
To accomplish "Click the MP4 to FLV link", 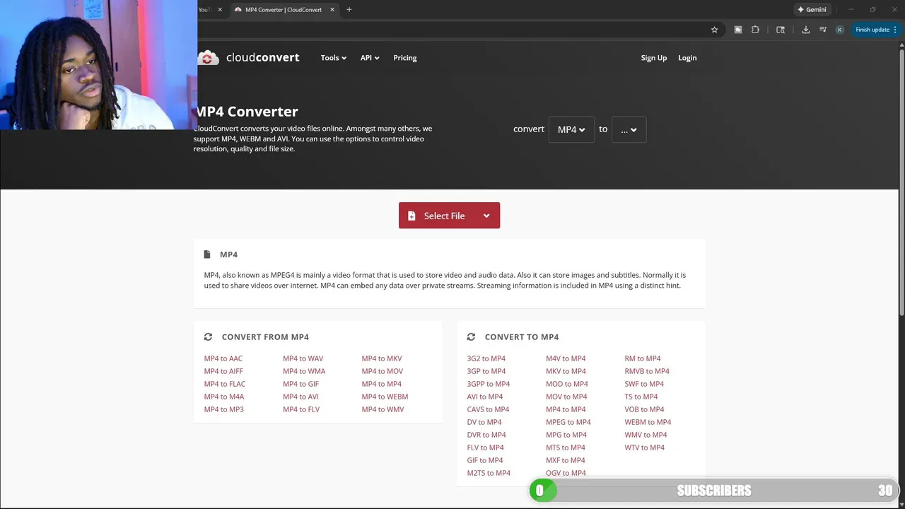I will coord(301,409).
